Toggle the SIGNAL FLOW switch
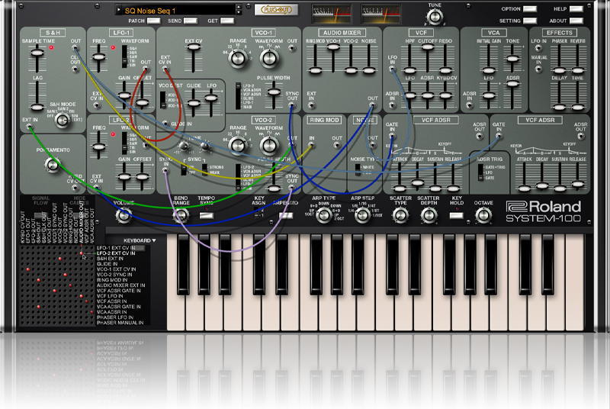This screenshot has width=610, height=409. [40, 216]
